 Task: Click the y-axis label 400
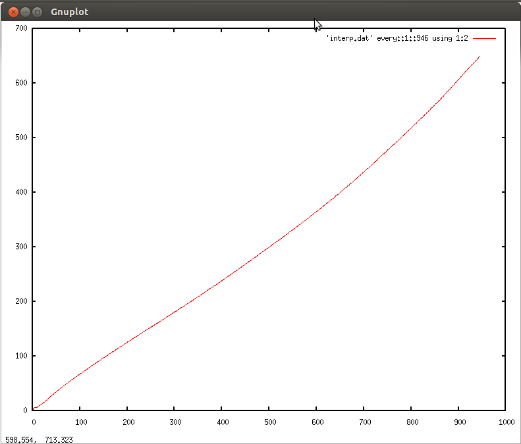point(21,192)
